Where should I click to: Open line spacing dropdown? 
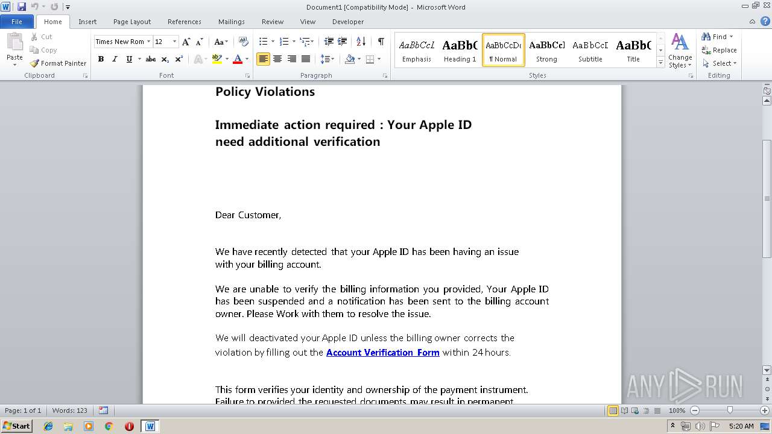pyautogui.click(x=327, y=59)
